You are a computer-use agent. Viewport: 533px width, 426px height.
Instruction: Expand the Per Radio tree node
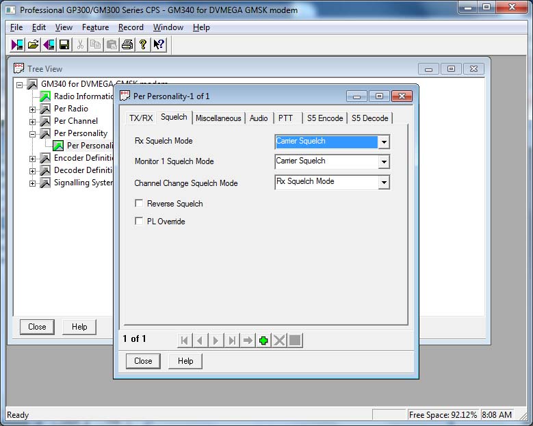(32, 109)
